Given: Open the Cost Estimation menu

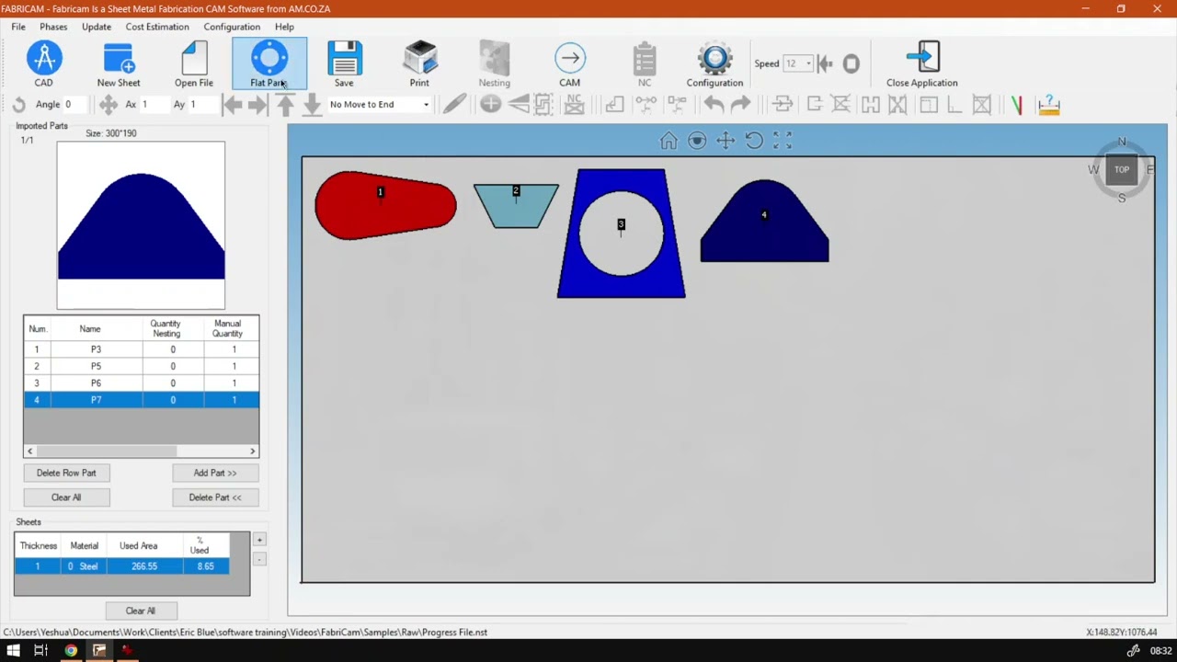Looking at the screenshot, I should coord(157,27).
